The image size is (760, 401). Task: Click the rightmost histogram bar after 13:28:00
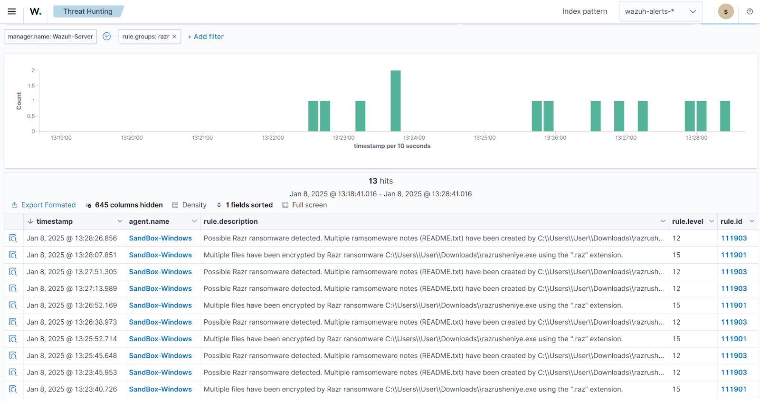coord(725,116)
